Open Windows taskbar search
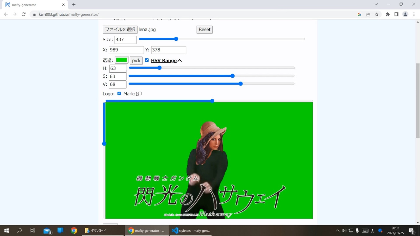 pyautogui.click(x=20, y=230)
